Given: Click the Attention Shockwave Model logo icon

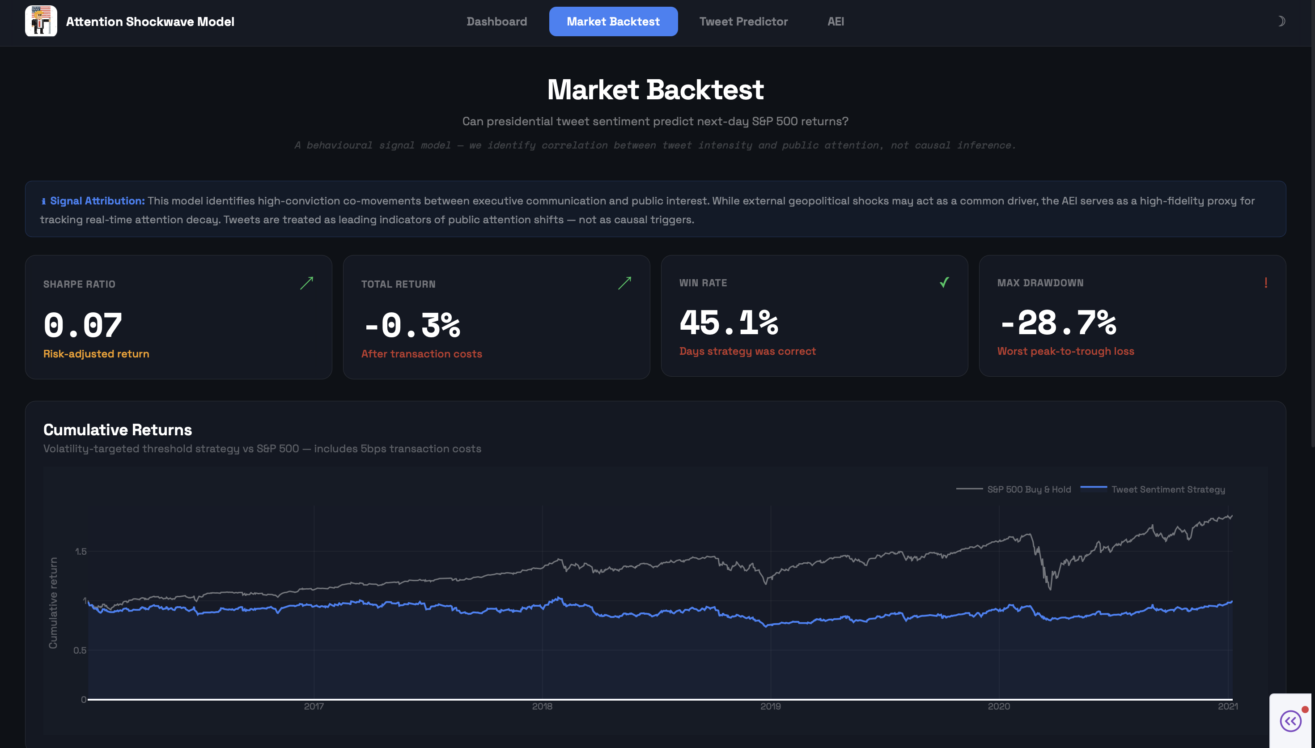Looking at the screenshot, I should coord(41,21).
